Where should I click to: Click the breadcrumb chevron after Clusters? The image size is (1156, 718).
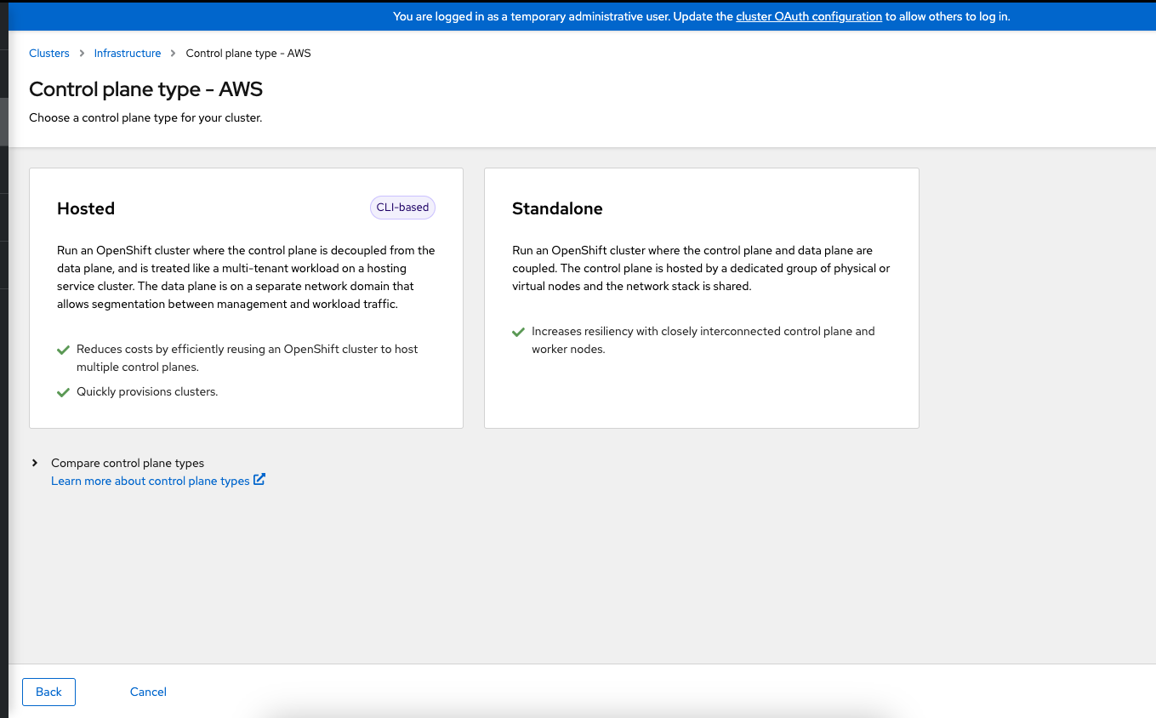(x=83, y=53)
